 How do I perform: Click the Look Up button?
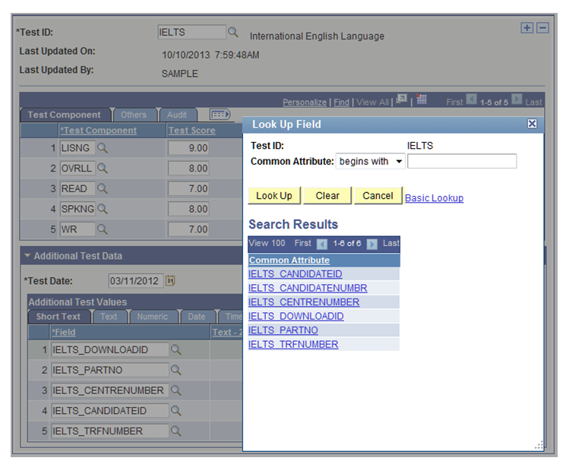pos(274,196)
